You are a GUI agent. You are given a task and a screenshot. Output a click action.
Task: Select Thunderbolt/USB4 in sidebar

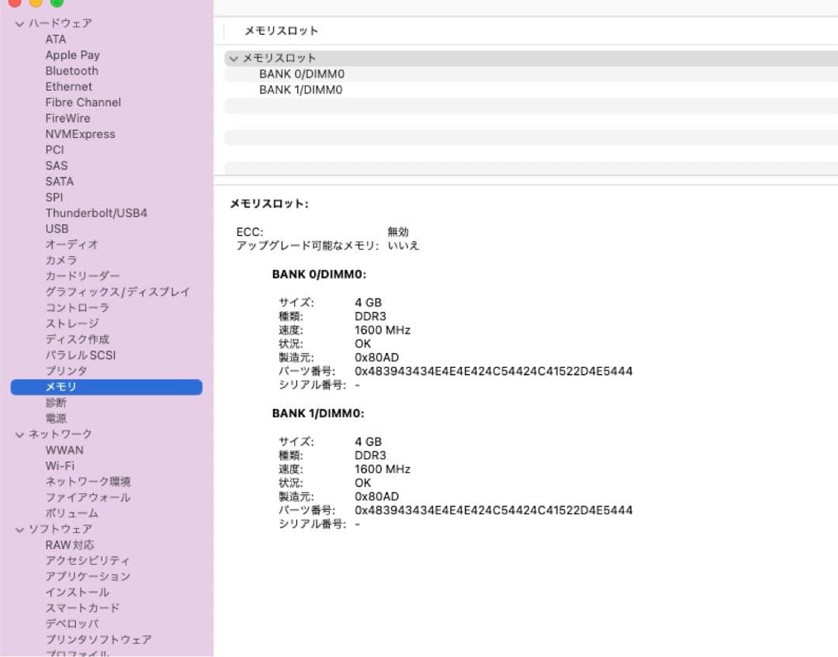coord(96,213)
